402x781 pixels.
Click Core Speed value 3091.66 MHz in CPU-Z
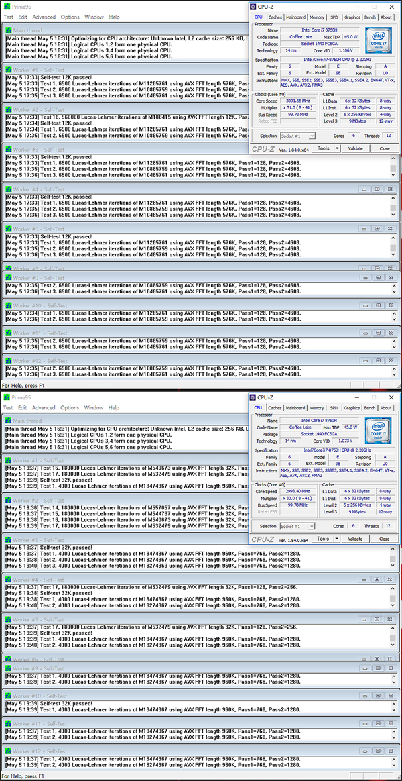299,101
